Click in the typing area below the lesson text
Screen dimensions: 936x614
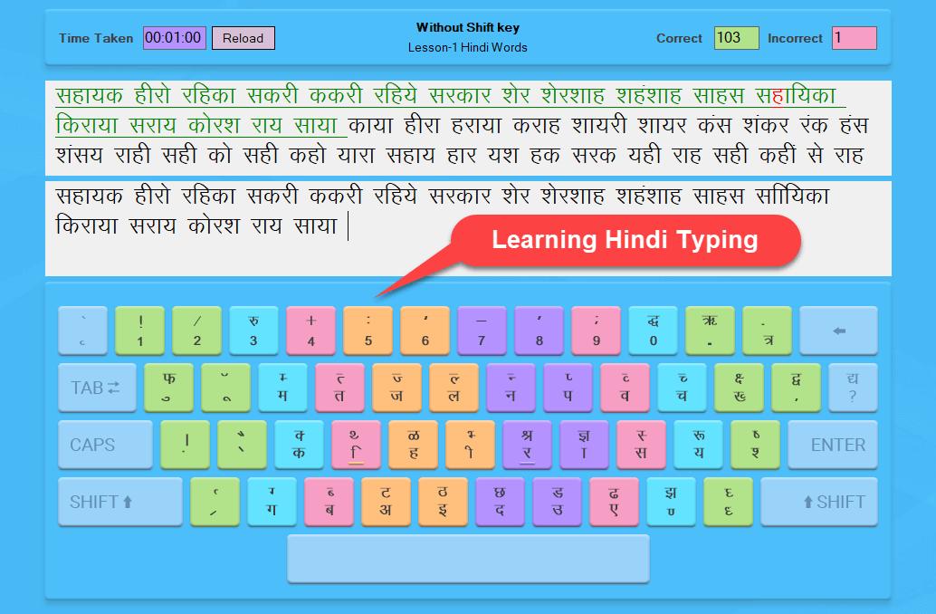click(x=468, y=228)
